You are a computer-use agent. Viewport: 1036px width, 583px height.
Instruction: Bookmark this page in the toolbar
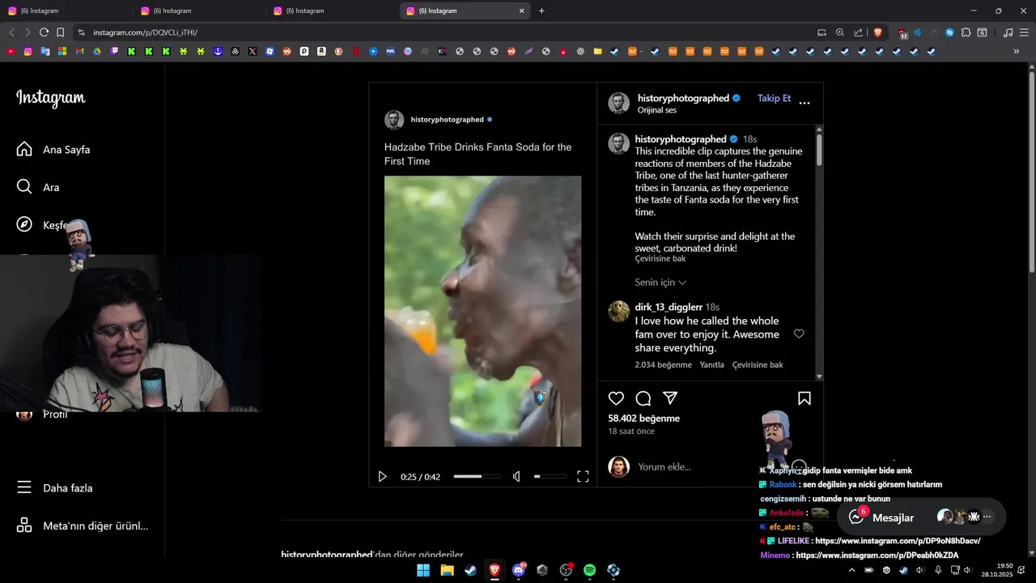pos(60,32)
